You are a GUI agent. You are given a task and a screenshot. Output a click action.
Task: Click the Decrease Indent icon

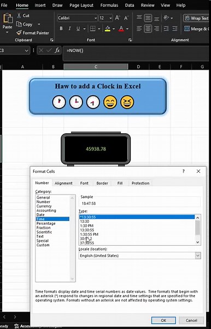pyautogui.click(x=166, y=29)
